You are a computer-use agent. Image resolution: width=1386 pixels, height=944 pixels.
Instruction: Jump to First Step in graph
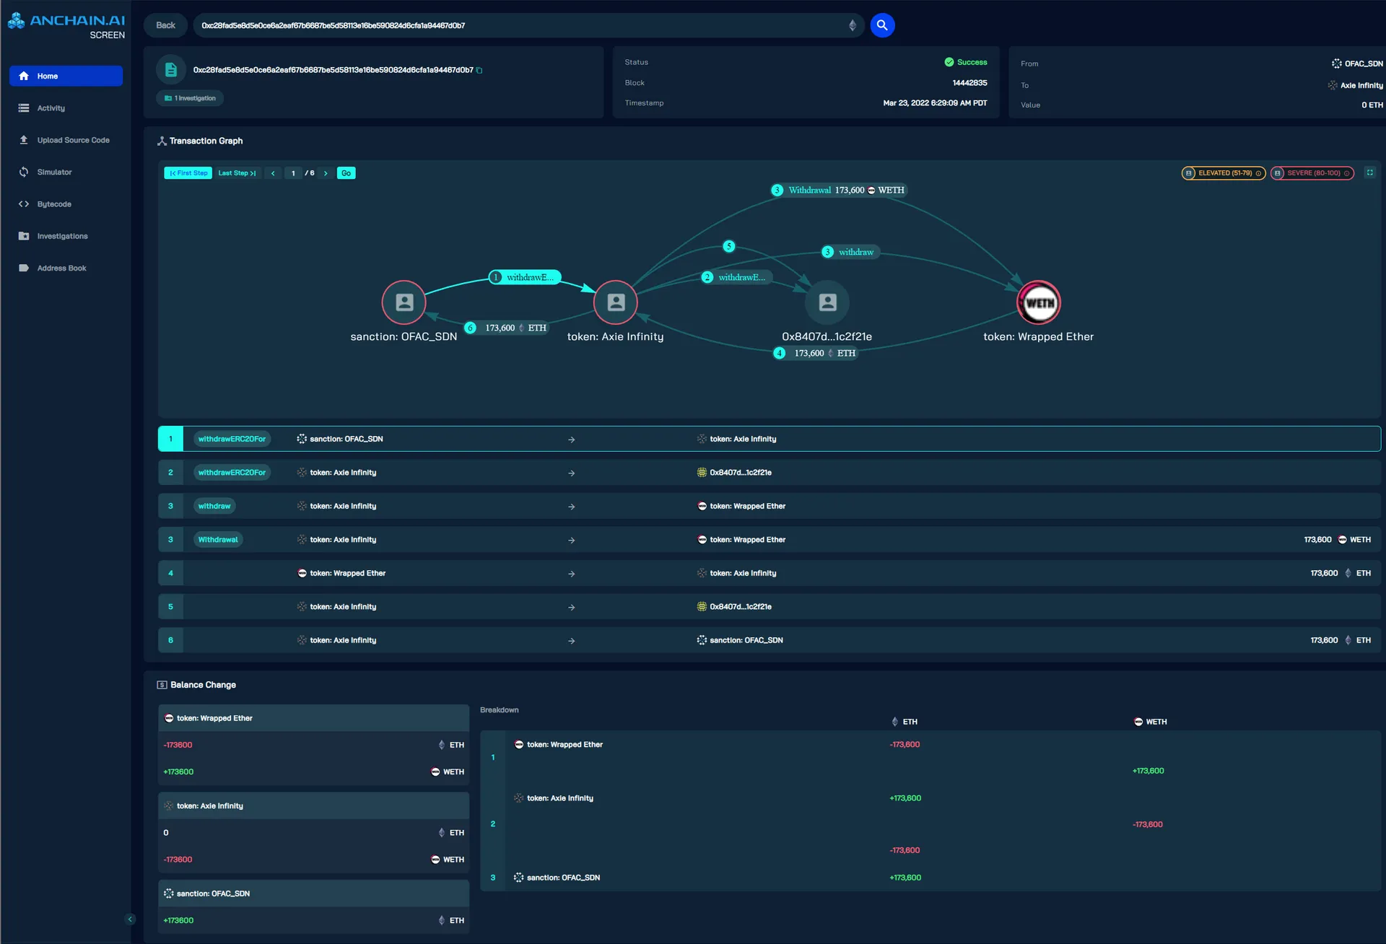pyautogui.click(x=188, y=173)
